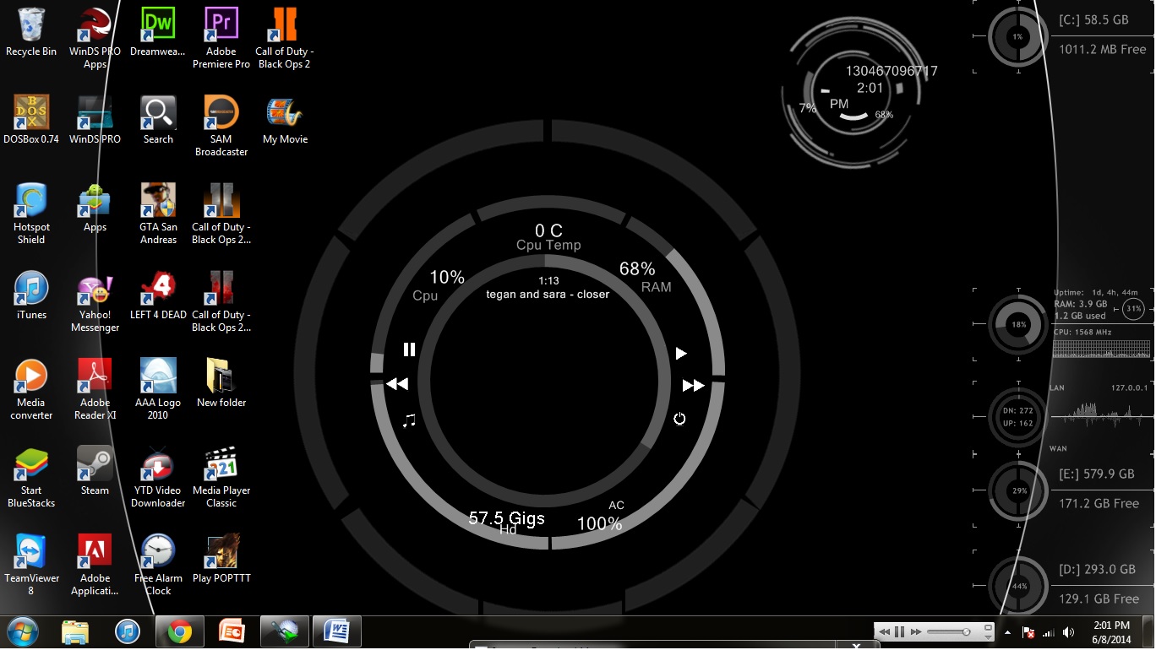The width and height of the screenshot is (1156, 650).
Task: Skip to the next track in the circular player
Action: pyautogui.click(x=694, y=386)
